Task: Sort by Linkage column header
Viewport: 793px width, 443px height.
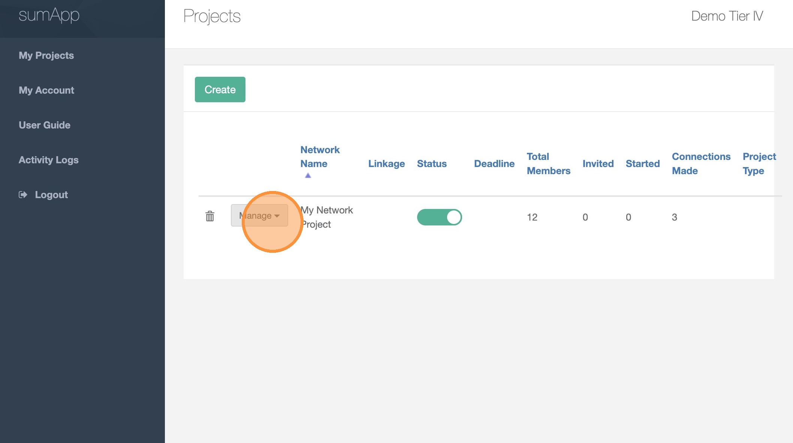Action: pyautogui.click(x=386, y=164)
